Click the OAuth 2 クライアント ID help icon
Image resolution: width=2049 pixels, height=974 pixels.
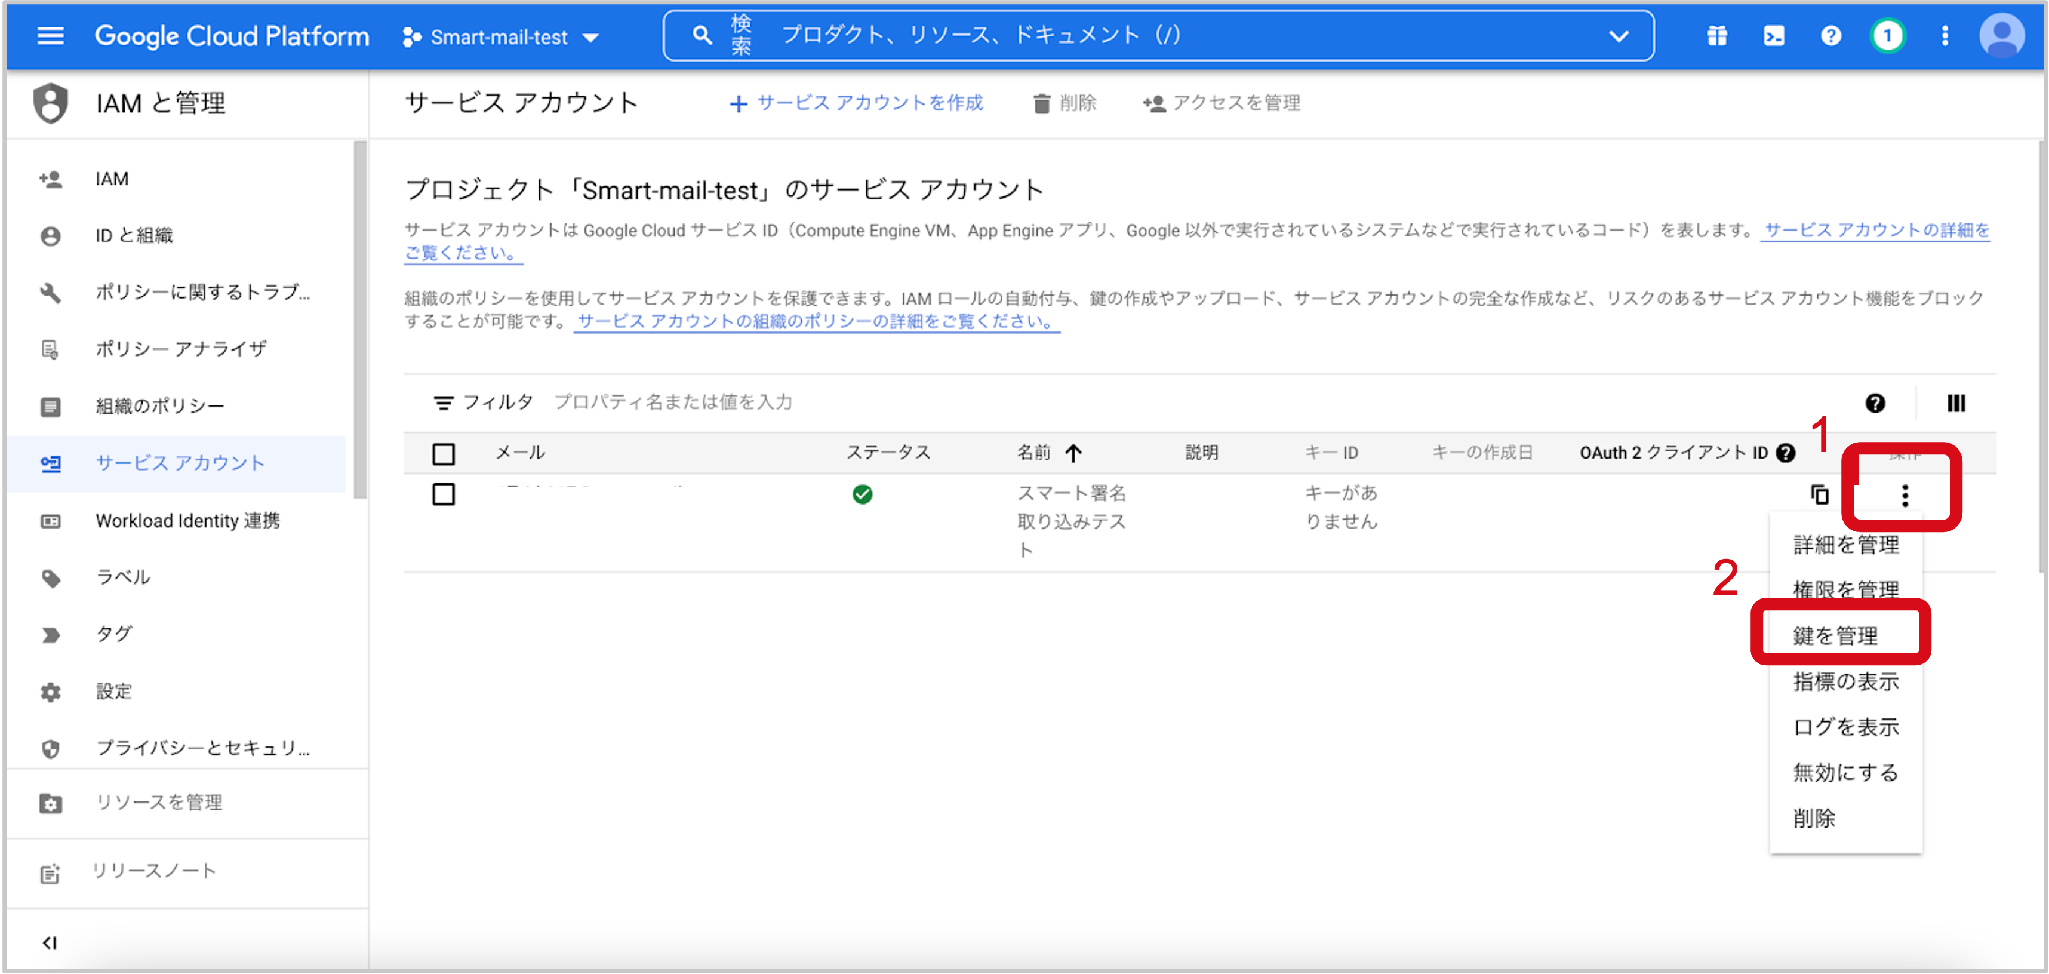pos(1786,454)
